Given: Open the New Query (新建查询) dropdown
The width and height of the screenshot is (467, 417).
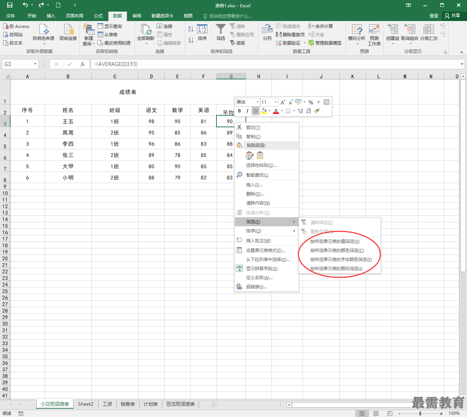Looking at the screenshot, I should click(88, 35).
